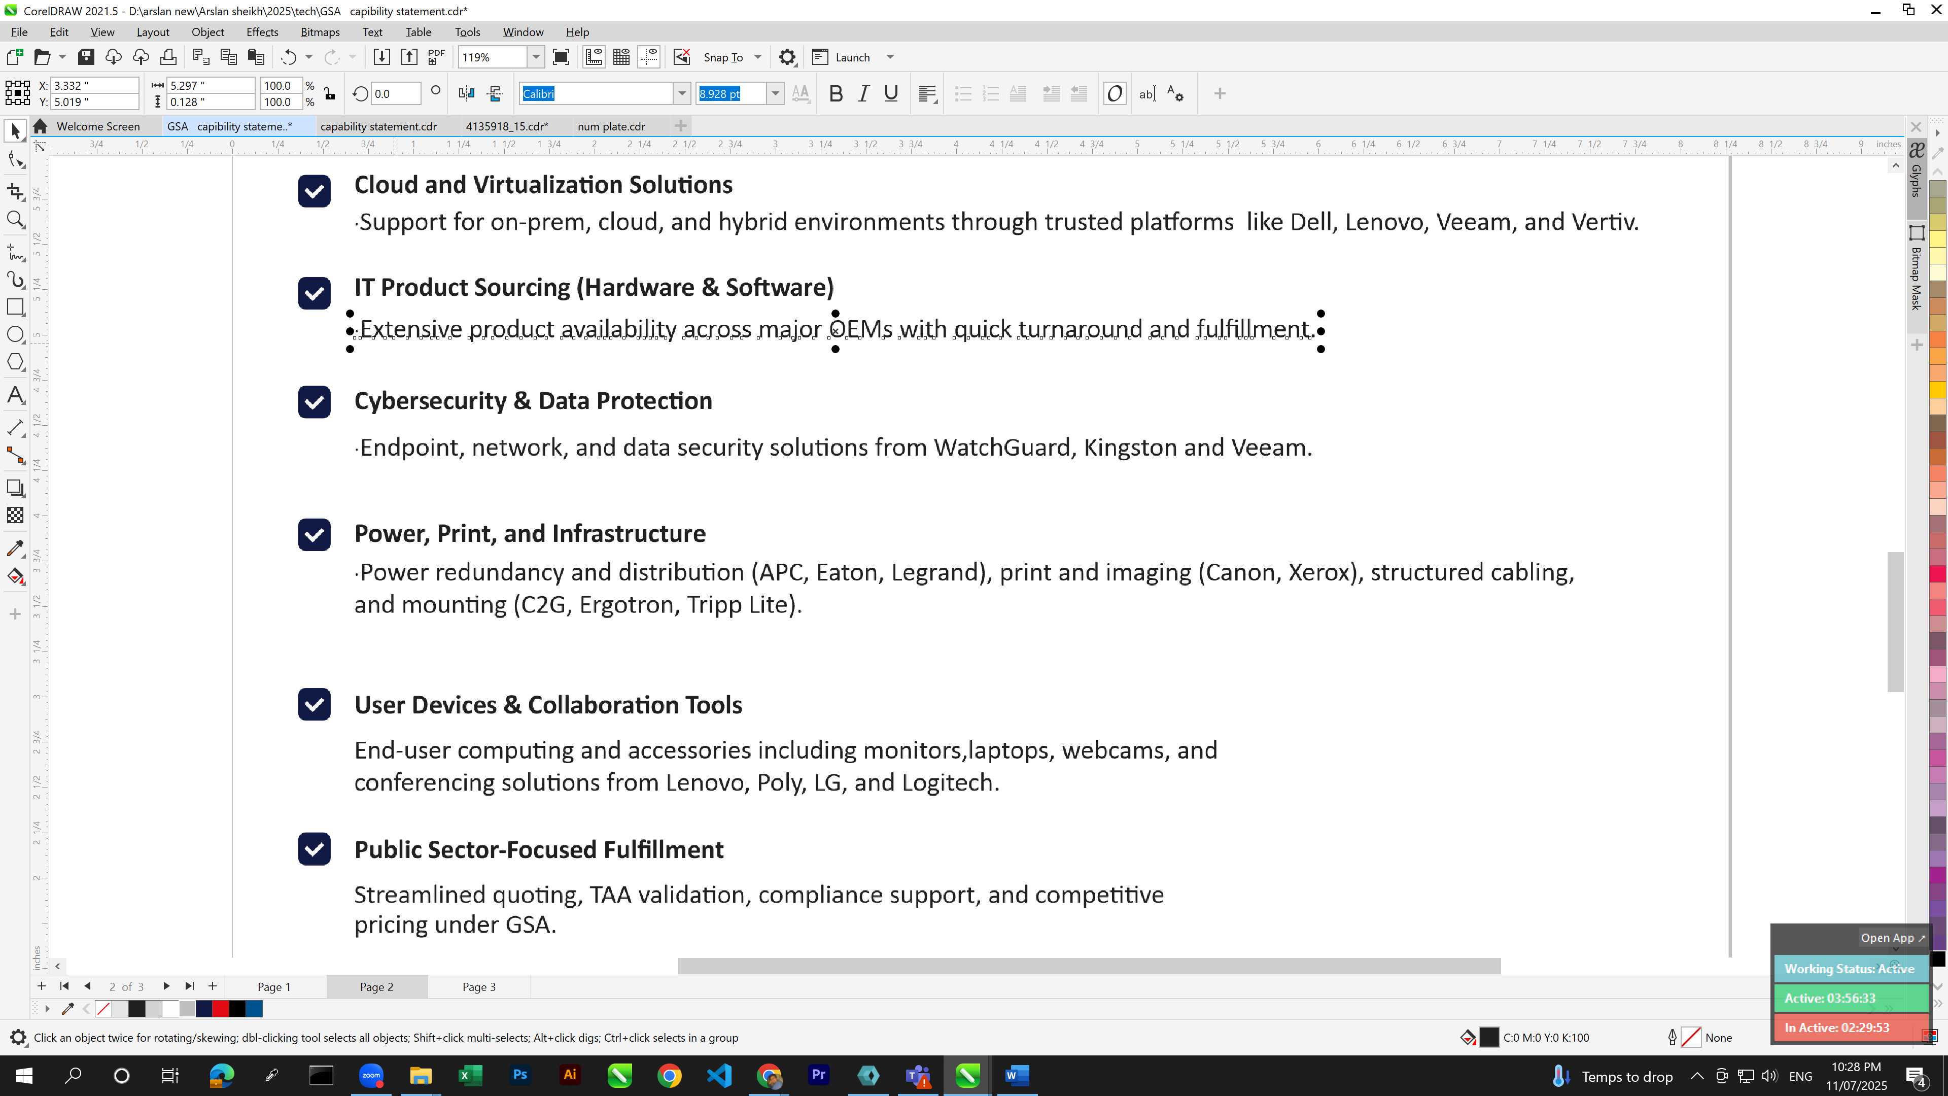Select the Polygon tool

(15, 362)
